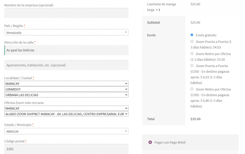The height and width of the screenshot is (154, 245).
Task: Open the URBANA LAS DELICIAS parish dropdown
Action: pyautogui.click(x=67, y=95)
